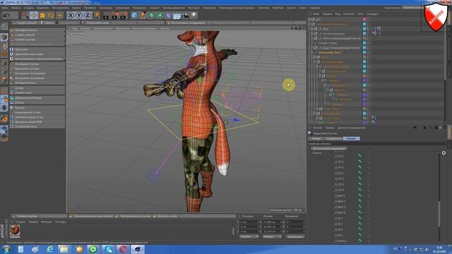The width and height of the screenshot is (452, 254).
Task: Activate the Move tool
Action: pos(34,16)
